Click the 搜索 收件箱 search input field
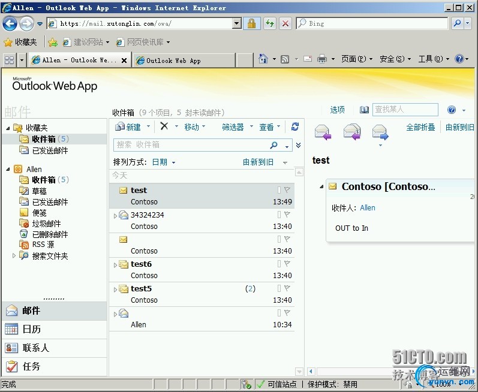Screen dimensions: 478x392 [192, 145]
